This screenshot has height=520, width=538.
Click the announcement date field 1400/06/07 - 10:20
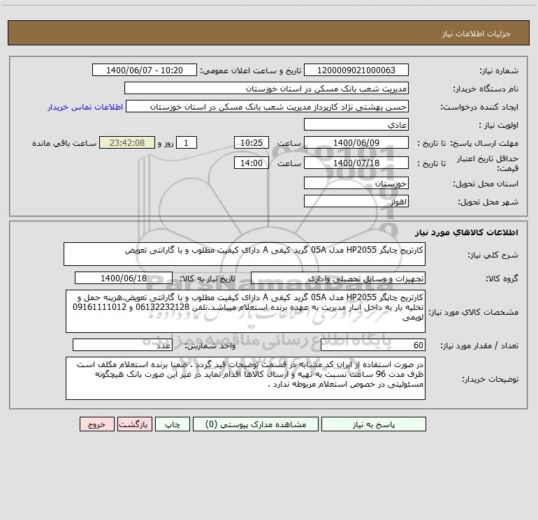tap(145, 70)
